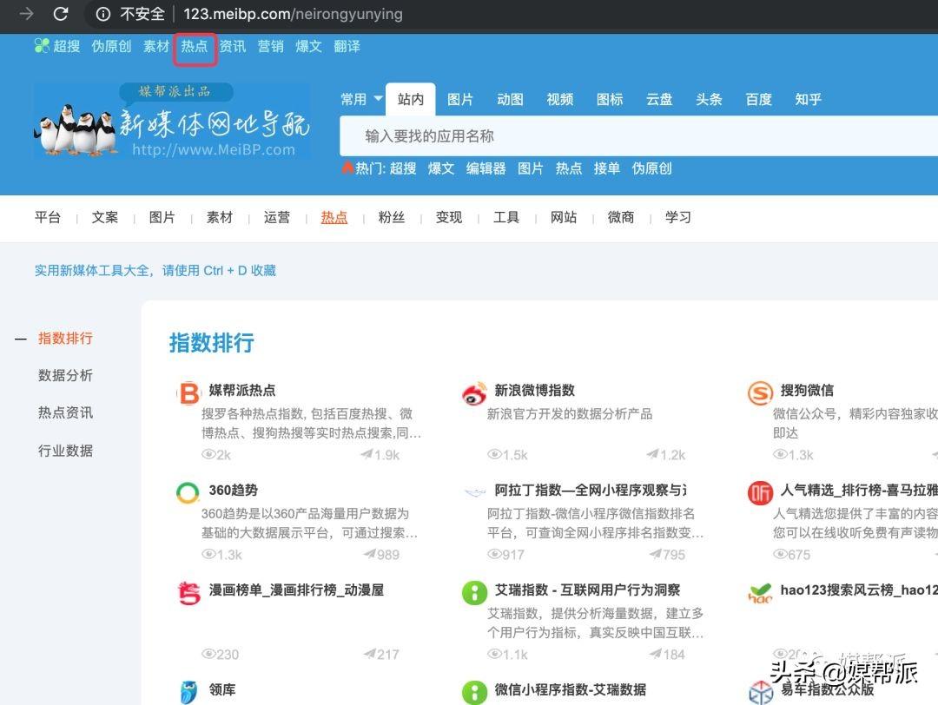Open the 热点资讯 sidebar section
Screen dimensions: 938x705
click(65, 412)
